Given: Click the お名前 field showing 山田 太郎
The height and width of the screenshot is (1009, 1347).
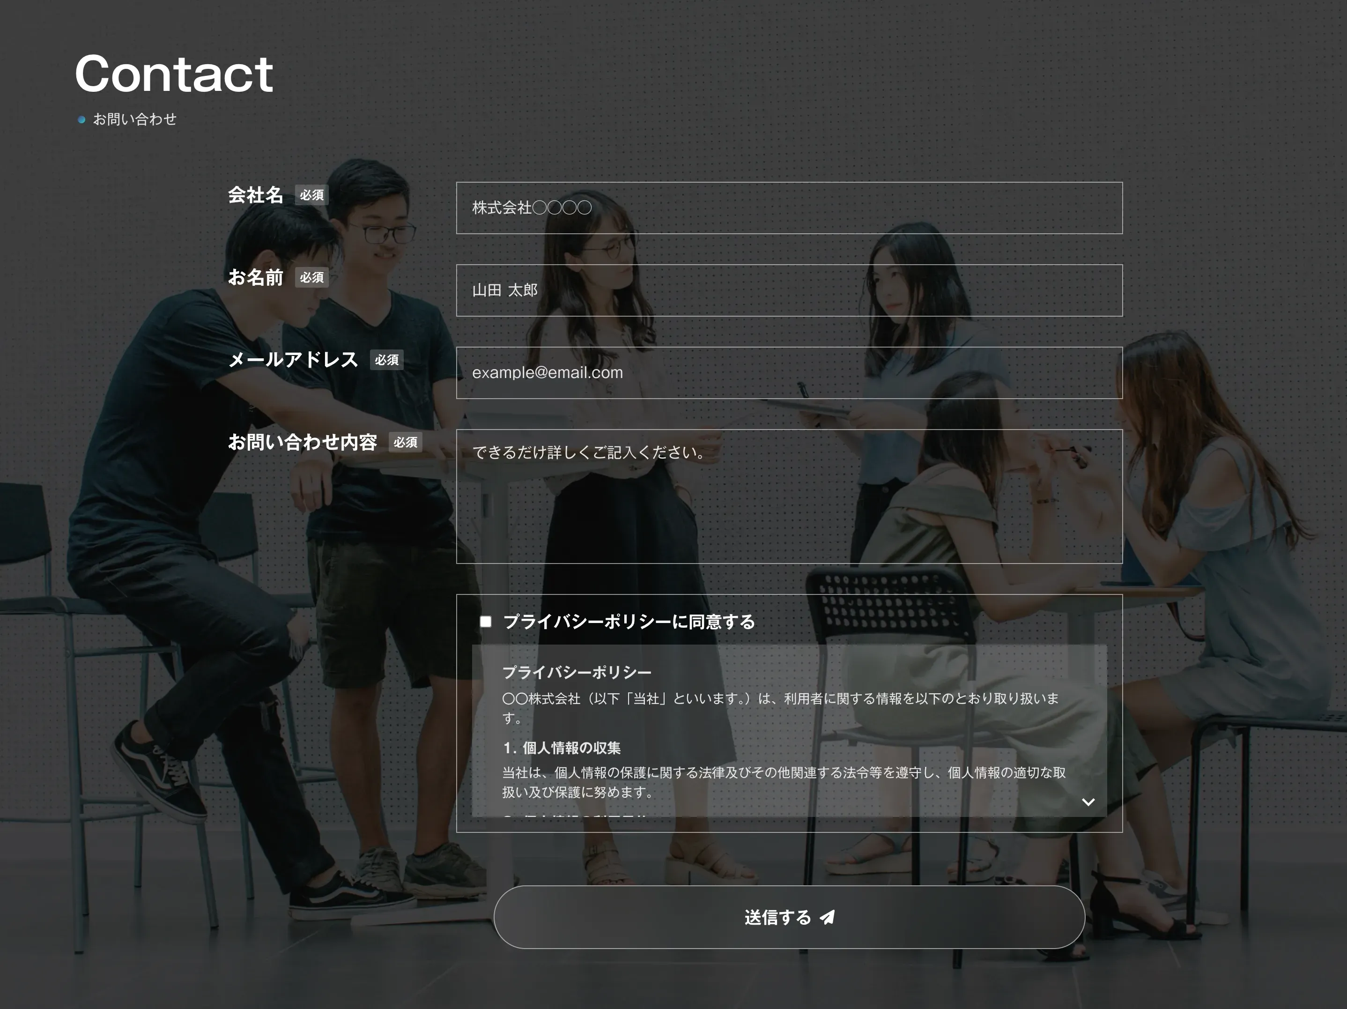Looking at the screenshot, I should [789, 290].
